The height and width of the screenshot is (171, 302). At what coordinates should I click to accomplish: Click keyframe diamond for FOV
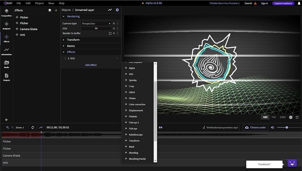click(x=114, y=28)
